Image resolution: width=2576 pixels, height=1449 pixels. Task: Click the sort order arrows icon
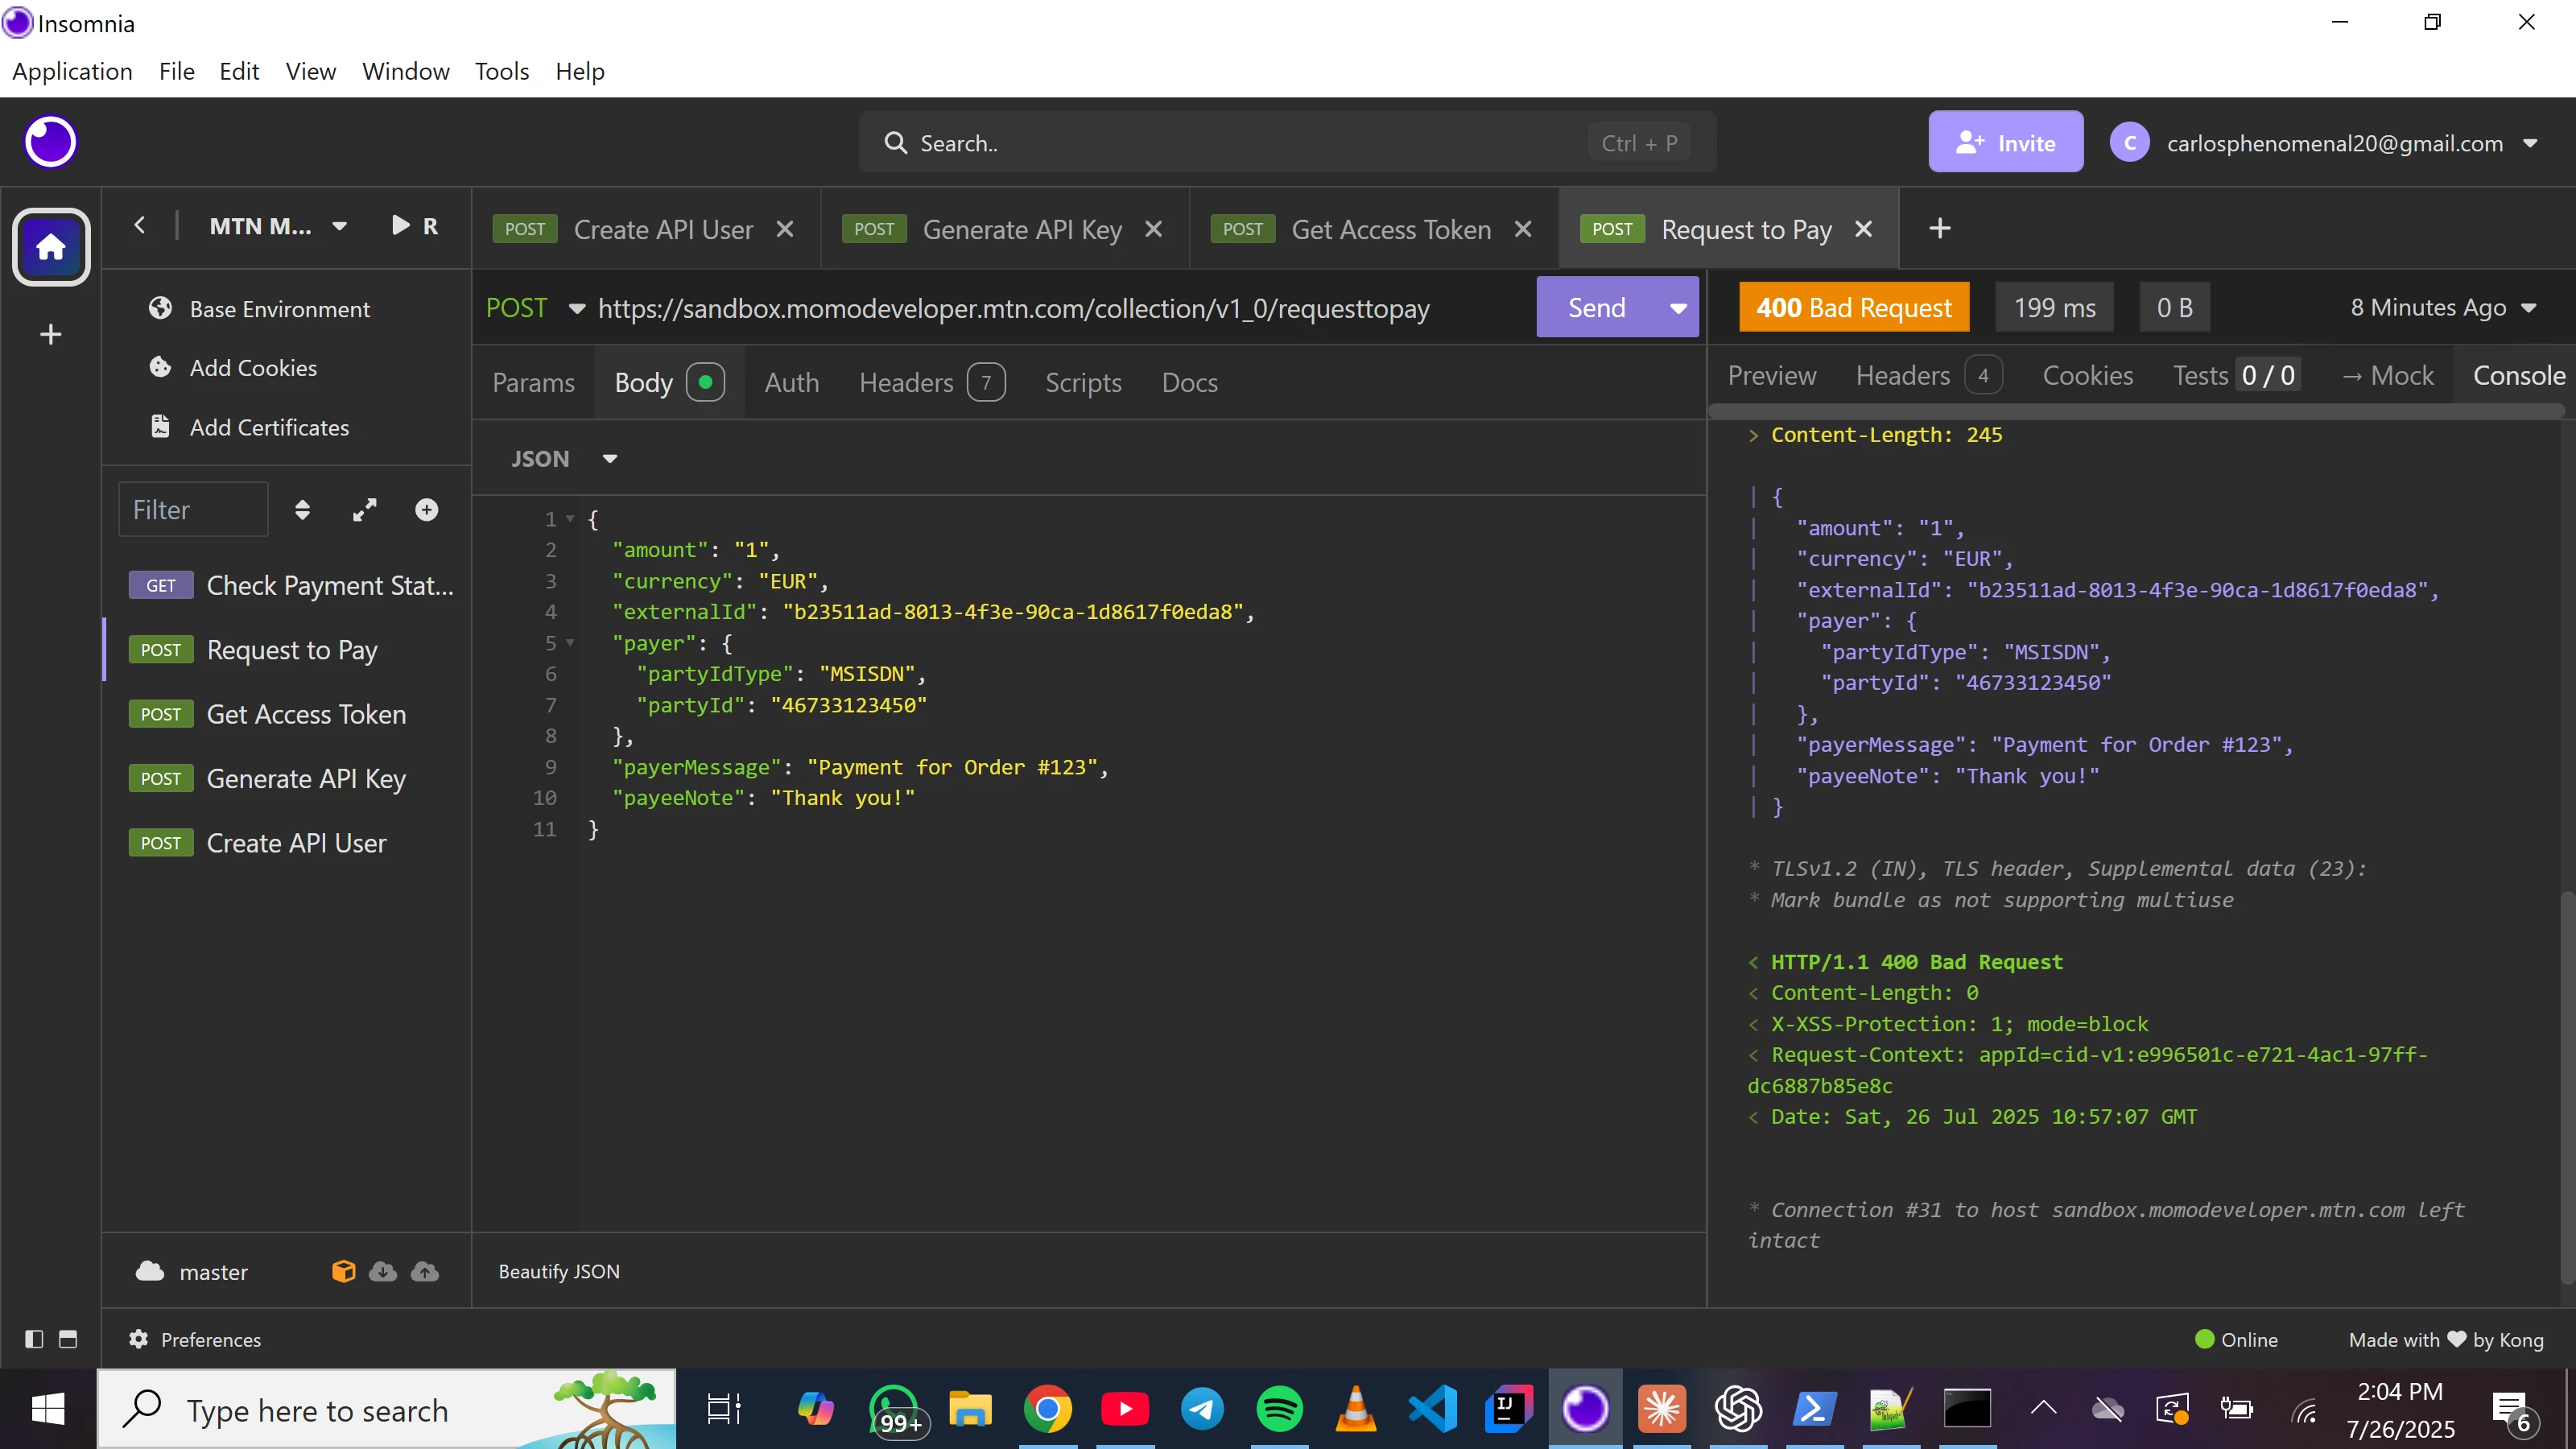302,510
